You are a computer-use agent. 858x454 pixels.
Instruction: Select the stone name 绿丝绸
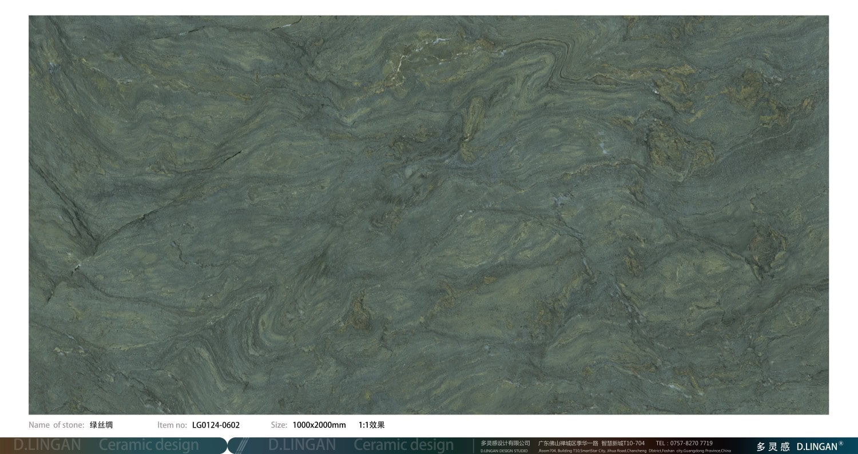(x=101, y=425)
